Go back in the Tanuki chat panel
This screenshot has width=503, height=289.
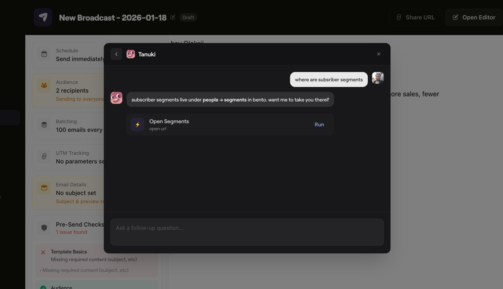pyautogui.click(x=116, y=54)
